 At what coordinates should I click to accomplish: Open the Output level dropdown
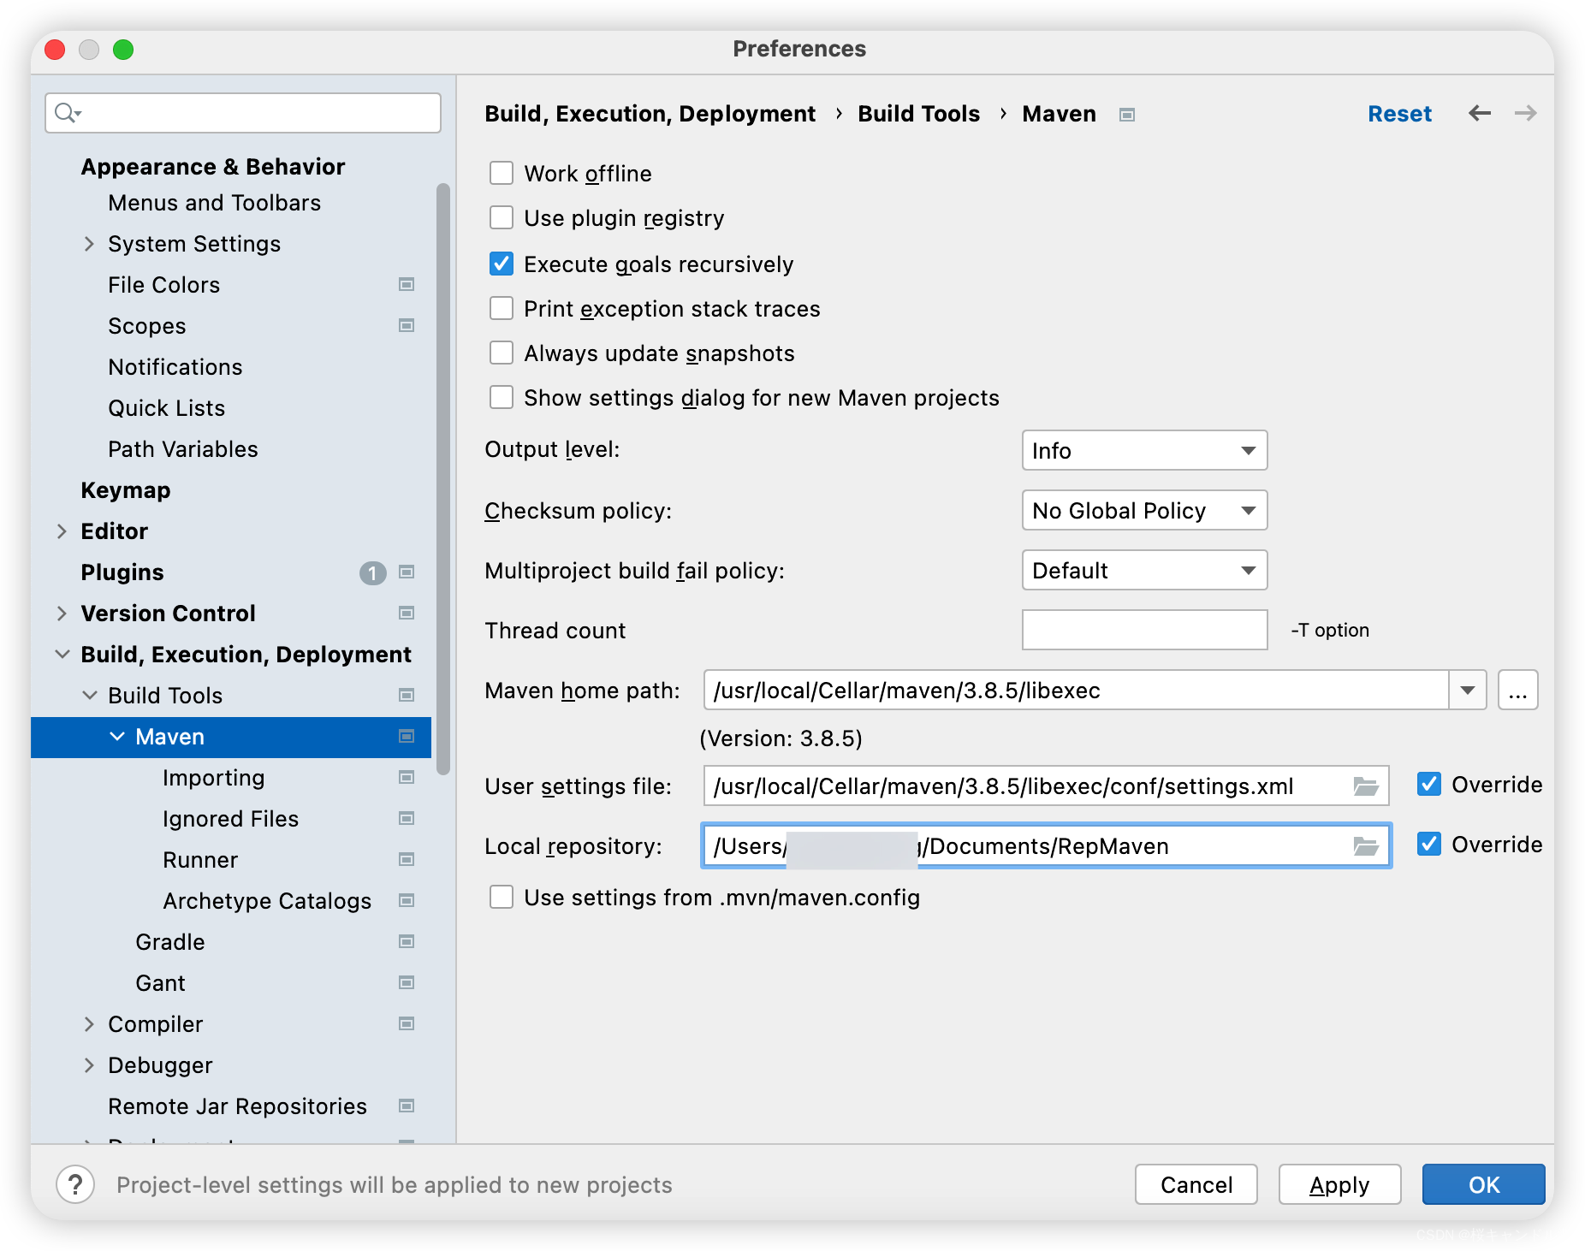pyautogui.click(x=1144, y=450)
